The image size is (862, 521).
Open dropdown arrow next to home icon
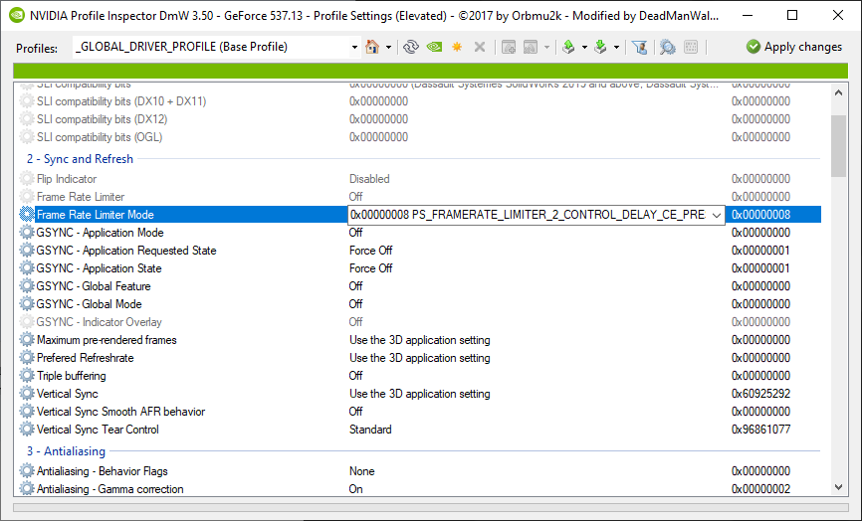click(388, 47)
